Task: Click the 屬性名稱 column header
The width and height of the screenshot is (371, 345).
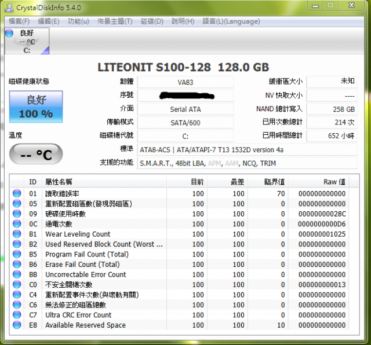Action: [104, 182]
